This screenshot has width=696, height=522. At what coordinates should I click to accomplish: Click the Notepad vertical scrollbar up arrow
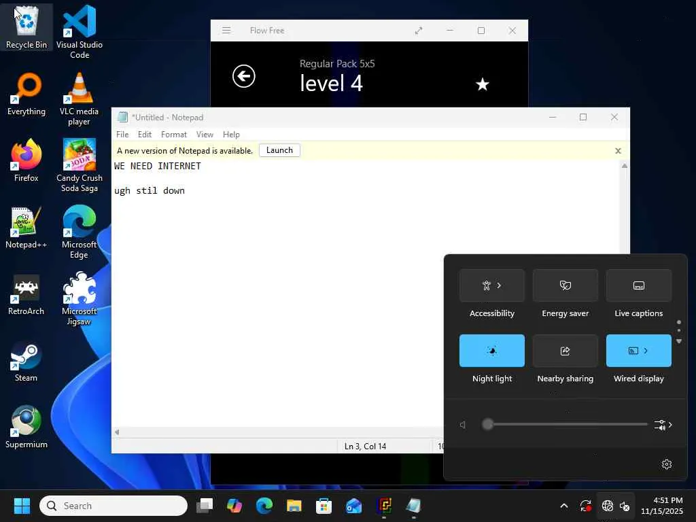pyautogui.click(x=625, y=166)
